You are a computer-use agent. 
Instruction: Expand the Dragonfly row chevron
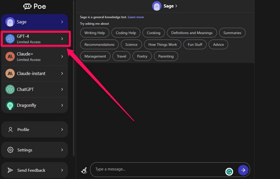coord(62,106)
